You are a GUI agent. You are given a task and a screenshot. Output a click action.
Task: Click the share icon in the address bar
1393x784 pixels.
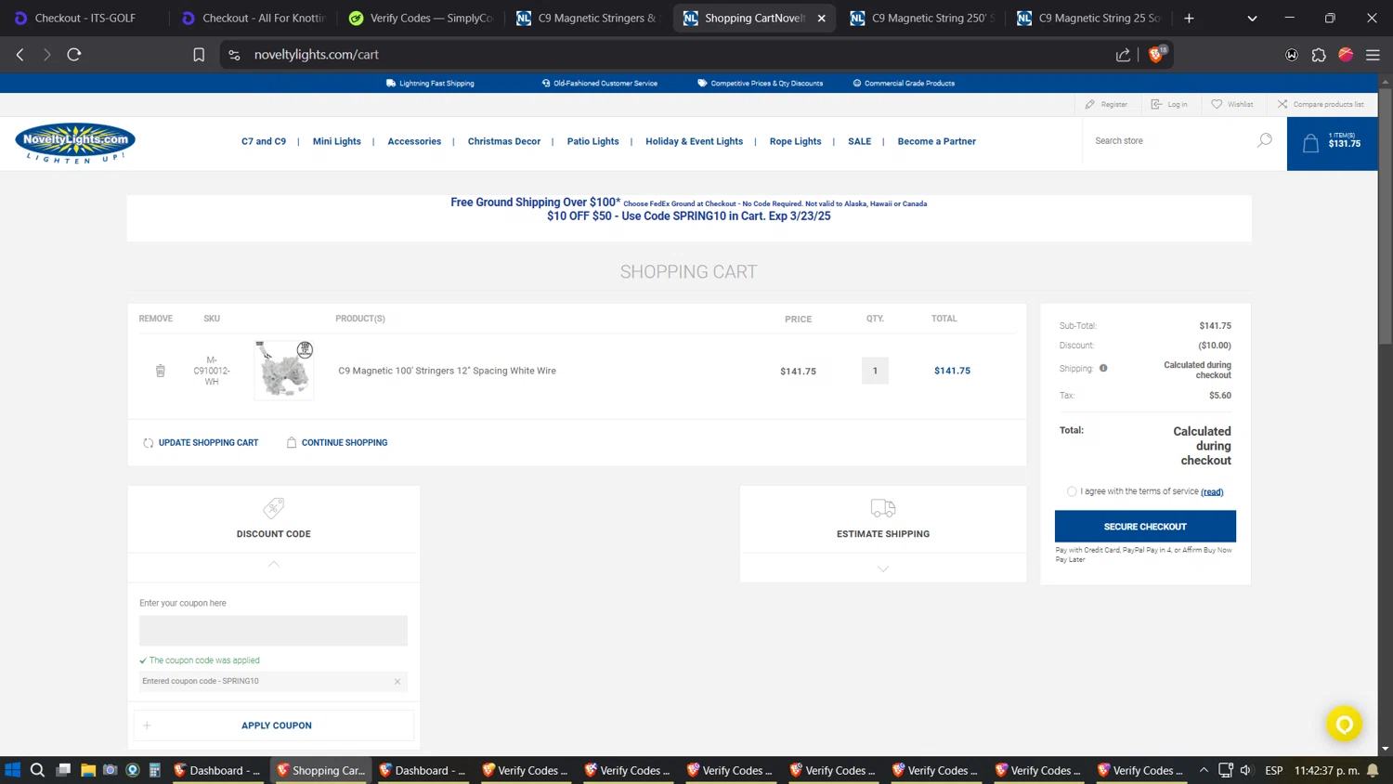pyautogui.click(x=1123, y=55)
